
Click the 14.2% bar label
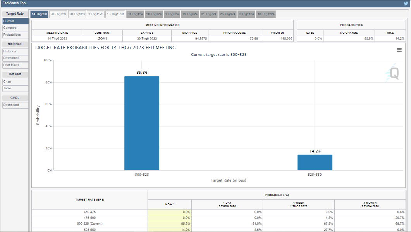pyautogui.click(x=315, y=151)
